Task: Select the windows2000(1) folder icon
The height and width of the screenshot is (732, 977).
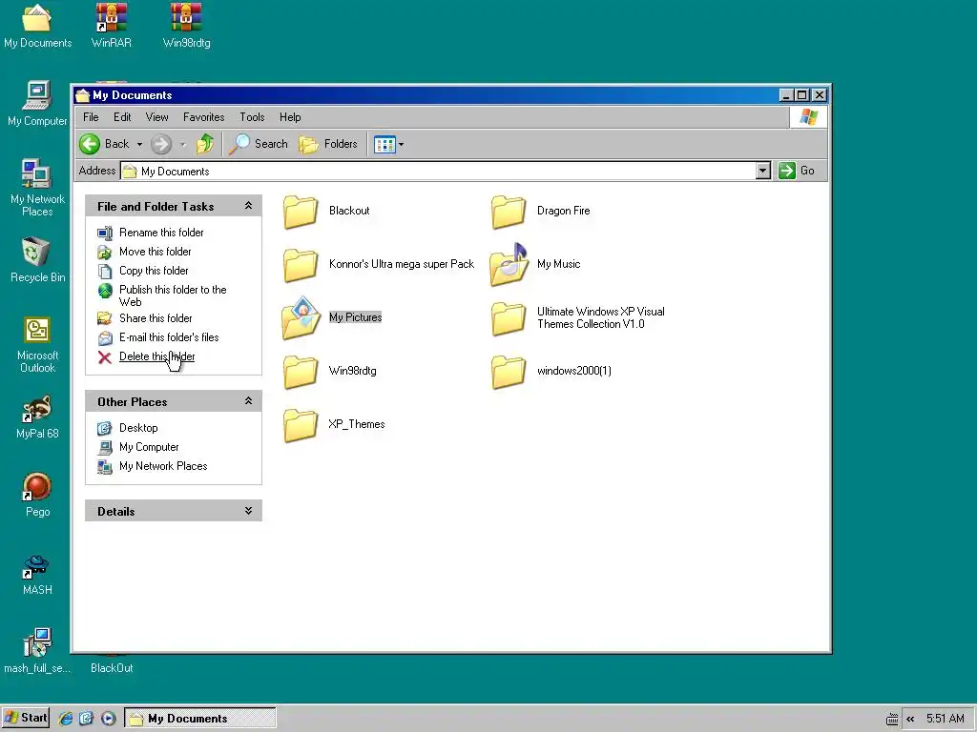Action: pyautogui.click(x=509, y=371)
